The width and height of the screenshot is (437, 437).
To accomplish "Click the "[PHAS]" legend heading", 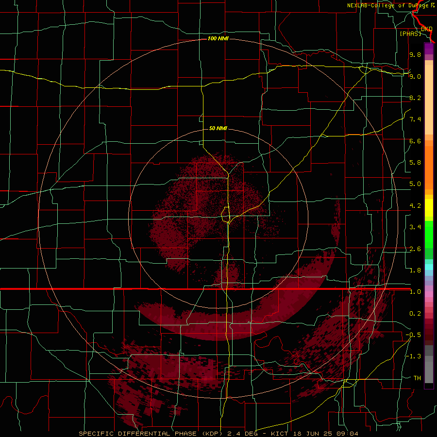I will 410,34.
